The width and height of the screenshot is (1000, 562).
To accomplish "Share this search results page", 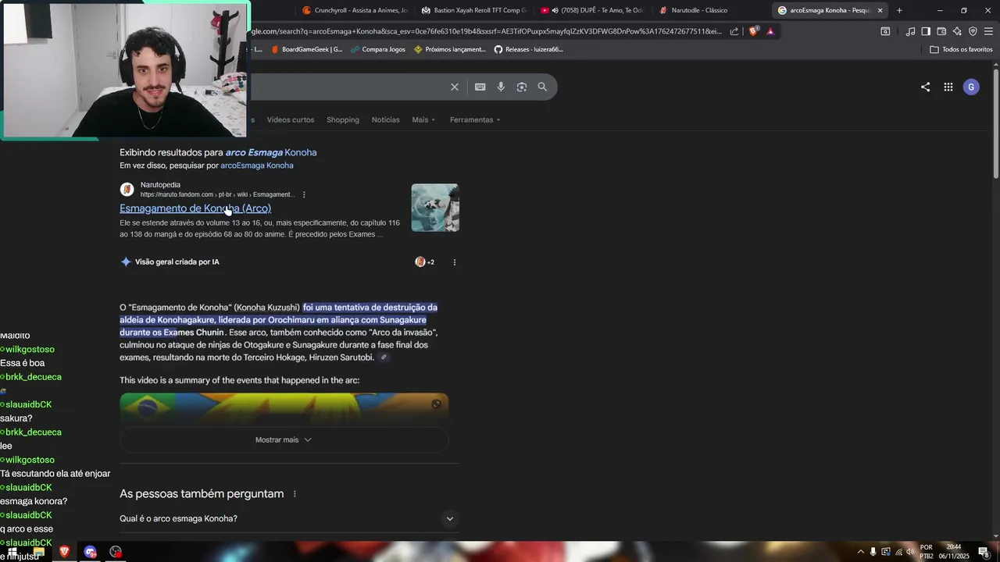I will point(925,87).
